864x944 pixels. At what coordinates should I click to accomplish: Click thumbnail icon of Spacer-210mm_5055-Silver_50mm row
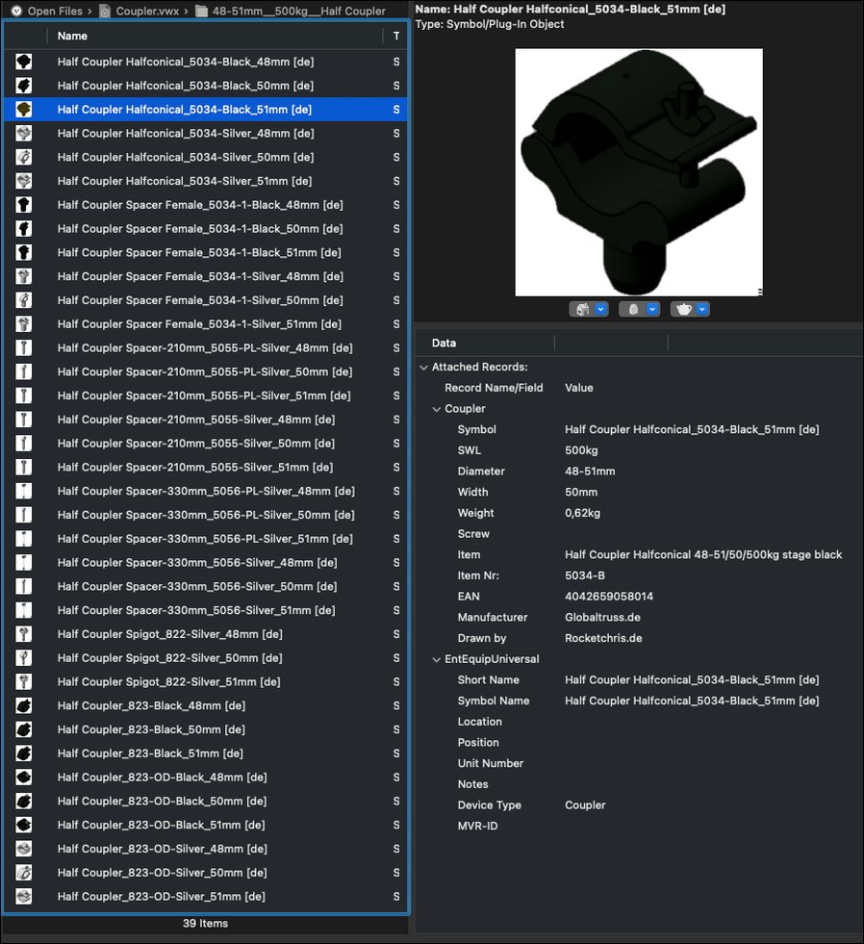pos(23,443)
